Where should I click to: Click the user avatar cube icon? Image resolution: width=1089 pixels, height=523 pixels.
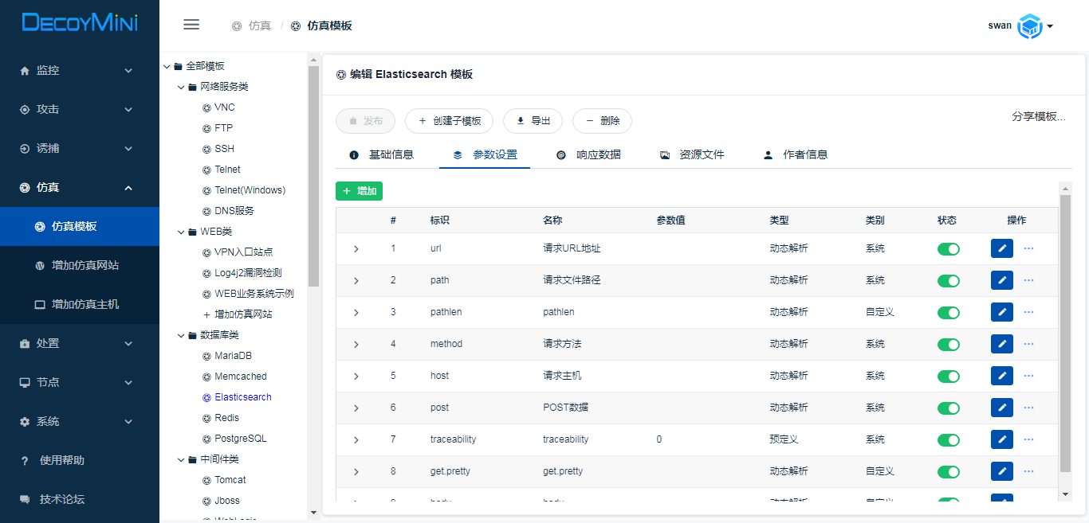tap(1030, 26)
